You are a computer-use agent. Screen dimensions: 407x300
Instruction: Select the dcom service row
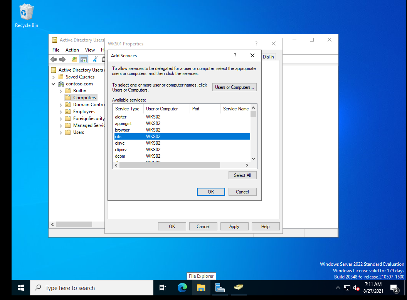(182, 156)
